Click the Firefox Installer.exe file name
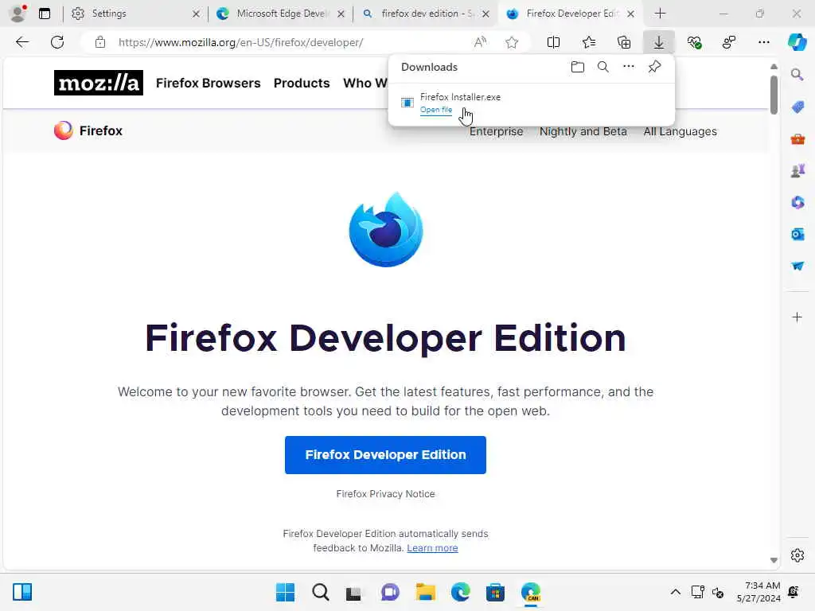 [460, 96]
